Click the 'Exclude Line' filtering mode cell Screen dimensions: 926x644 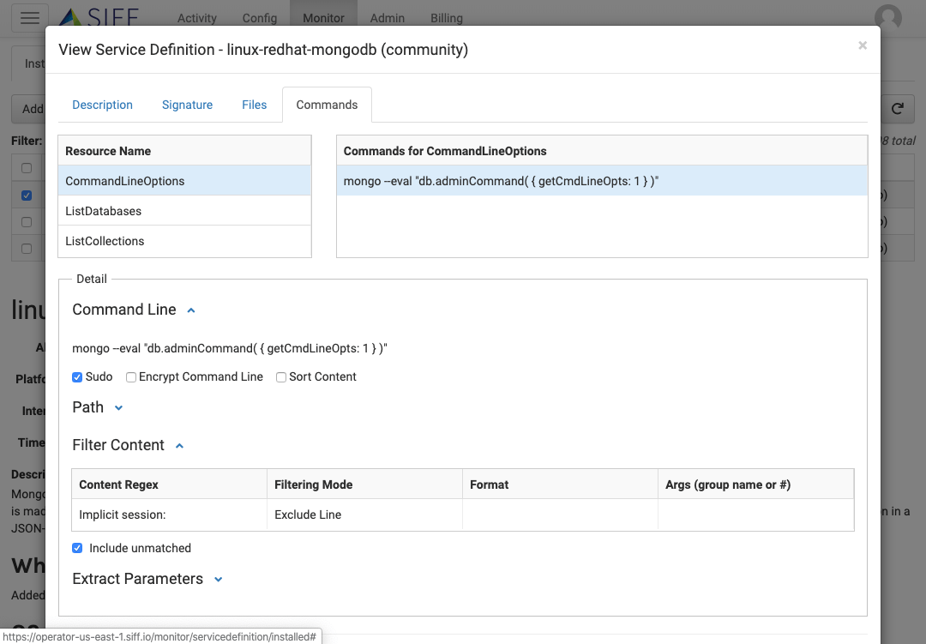tap(365, 515)
